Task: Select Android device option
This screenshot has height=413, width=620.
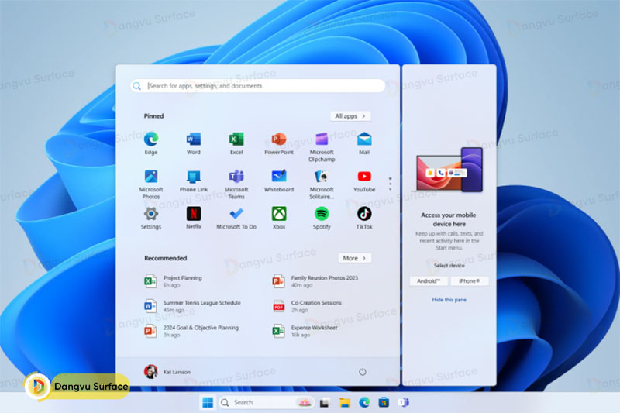Action: coord(429,281)
